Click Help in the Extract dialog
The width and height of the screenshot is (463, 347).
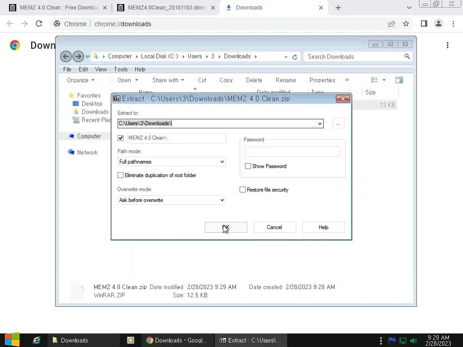coord(323,227)
